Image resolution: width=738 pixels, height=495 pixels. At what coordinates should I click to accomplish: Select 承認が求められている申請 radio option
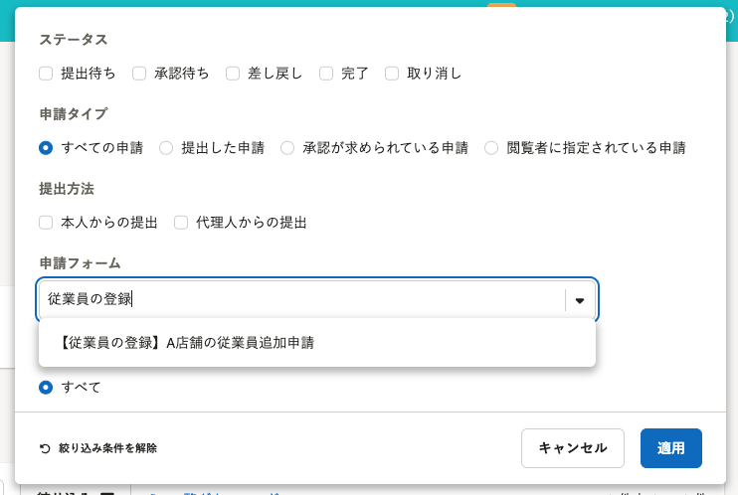click(x=287, y=148)
